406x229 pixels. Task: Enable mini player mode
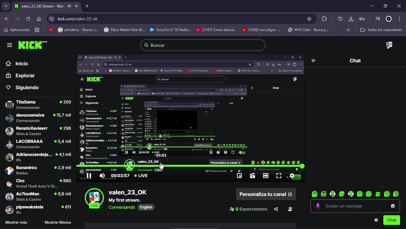click(x=239, y=176)
